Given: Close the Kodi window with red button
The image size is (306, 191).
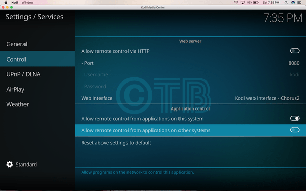Looking at the screenshot, I should coord(3,7).
